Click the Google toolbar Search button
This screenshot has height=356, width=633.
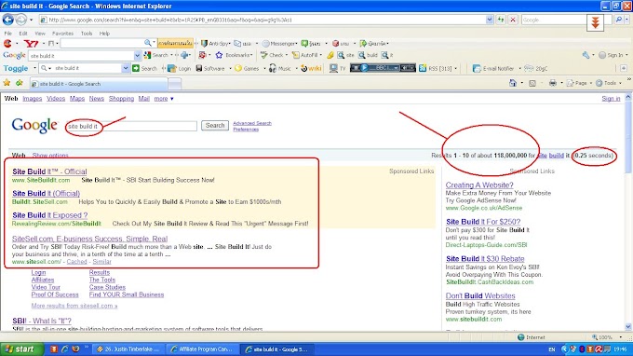click(155, 55)
